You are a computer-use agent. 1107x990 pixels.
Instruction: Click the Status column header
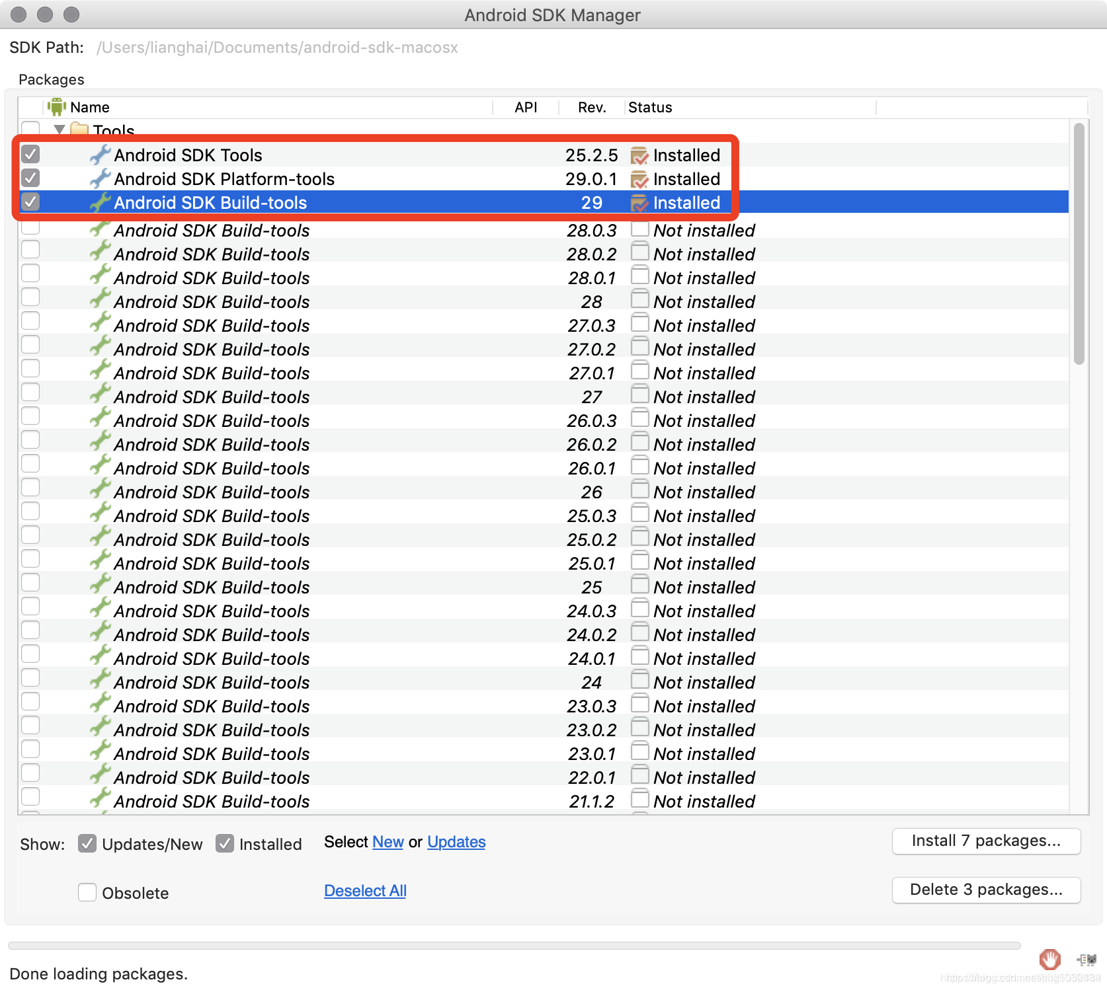[x=651, y=107]
